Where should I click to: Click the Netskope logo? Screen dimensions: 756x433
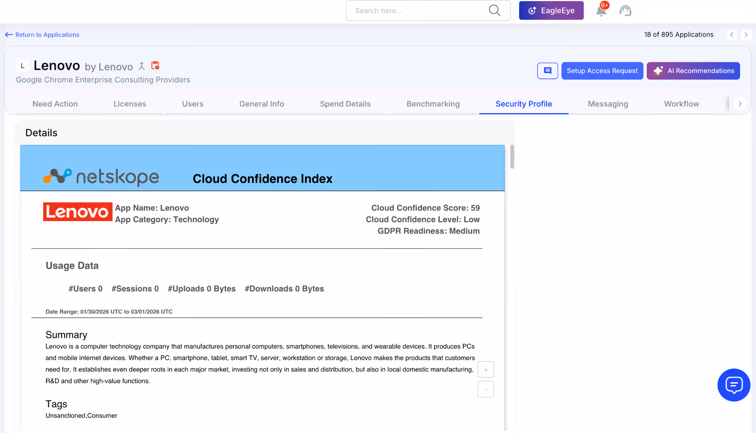tap(101, 177)
